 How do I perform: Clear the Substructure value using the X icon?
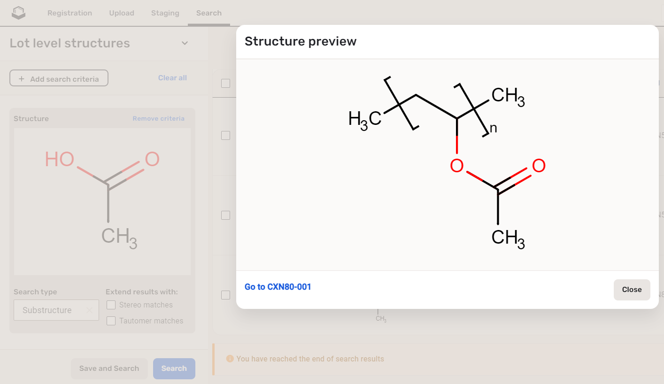tap(89, 310)
